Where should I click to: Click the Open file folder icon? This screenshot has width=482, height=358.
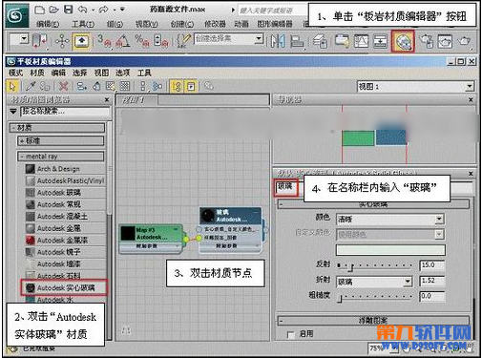point(53,10)
